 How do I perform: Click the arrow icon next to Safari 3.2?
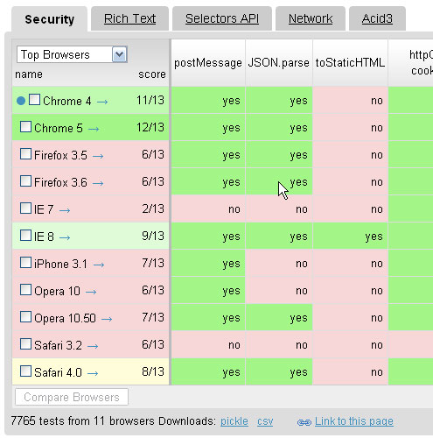click(93, 346)
